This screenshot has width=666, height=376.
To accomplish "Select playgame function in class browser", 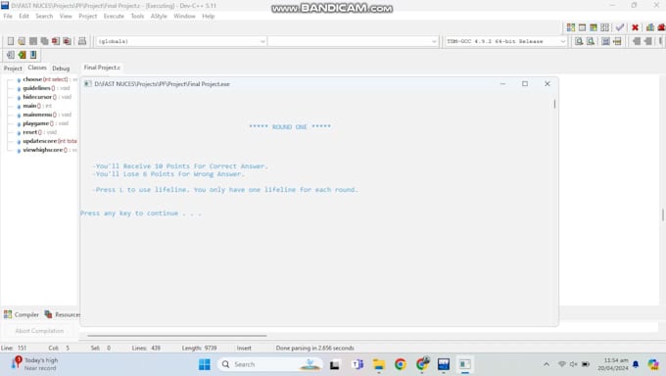I will coord(42,123).
